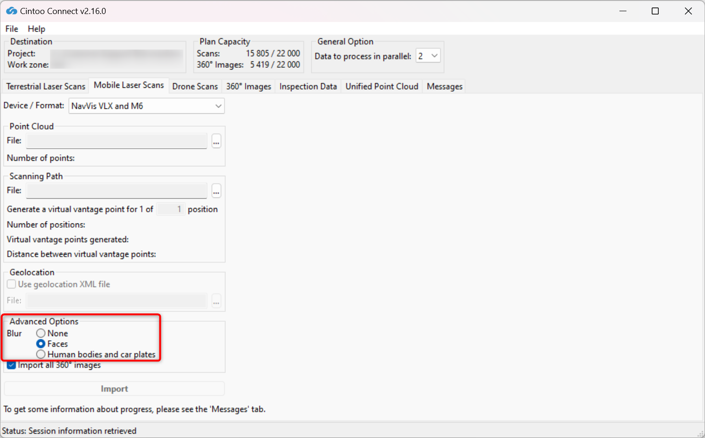705x438 pixels.
Task: Go to the Drone Scans tab
Action: click(x=195, y=86)
